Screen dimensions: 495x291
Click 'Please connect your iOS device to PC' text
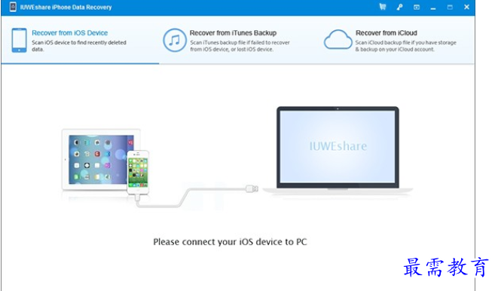[230, 242]
